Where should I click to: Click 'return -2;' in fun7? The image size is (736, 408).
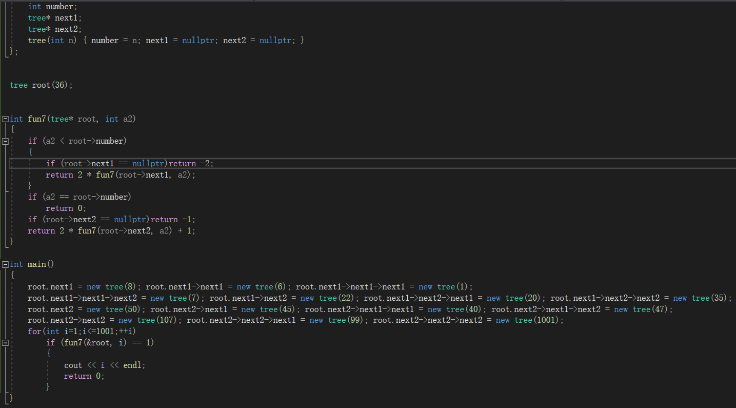point(191,164)
